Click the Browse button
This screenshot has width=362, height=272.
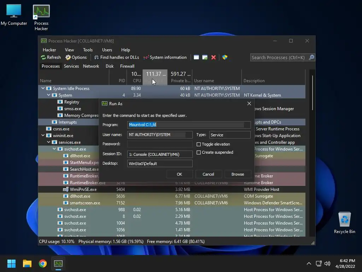(238, 174)
